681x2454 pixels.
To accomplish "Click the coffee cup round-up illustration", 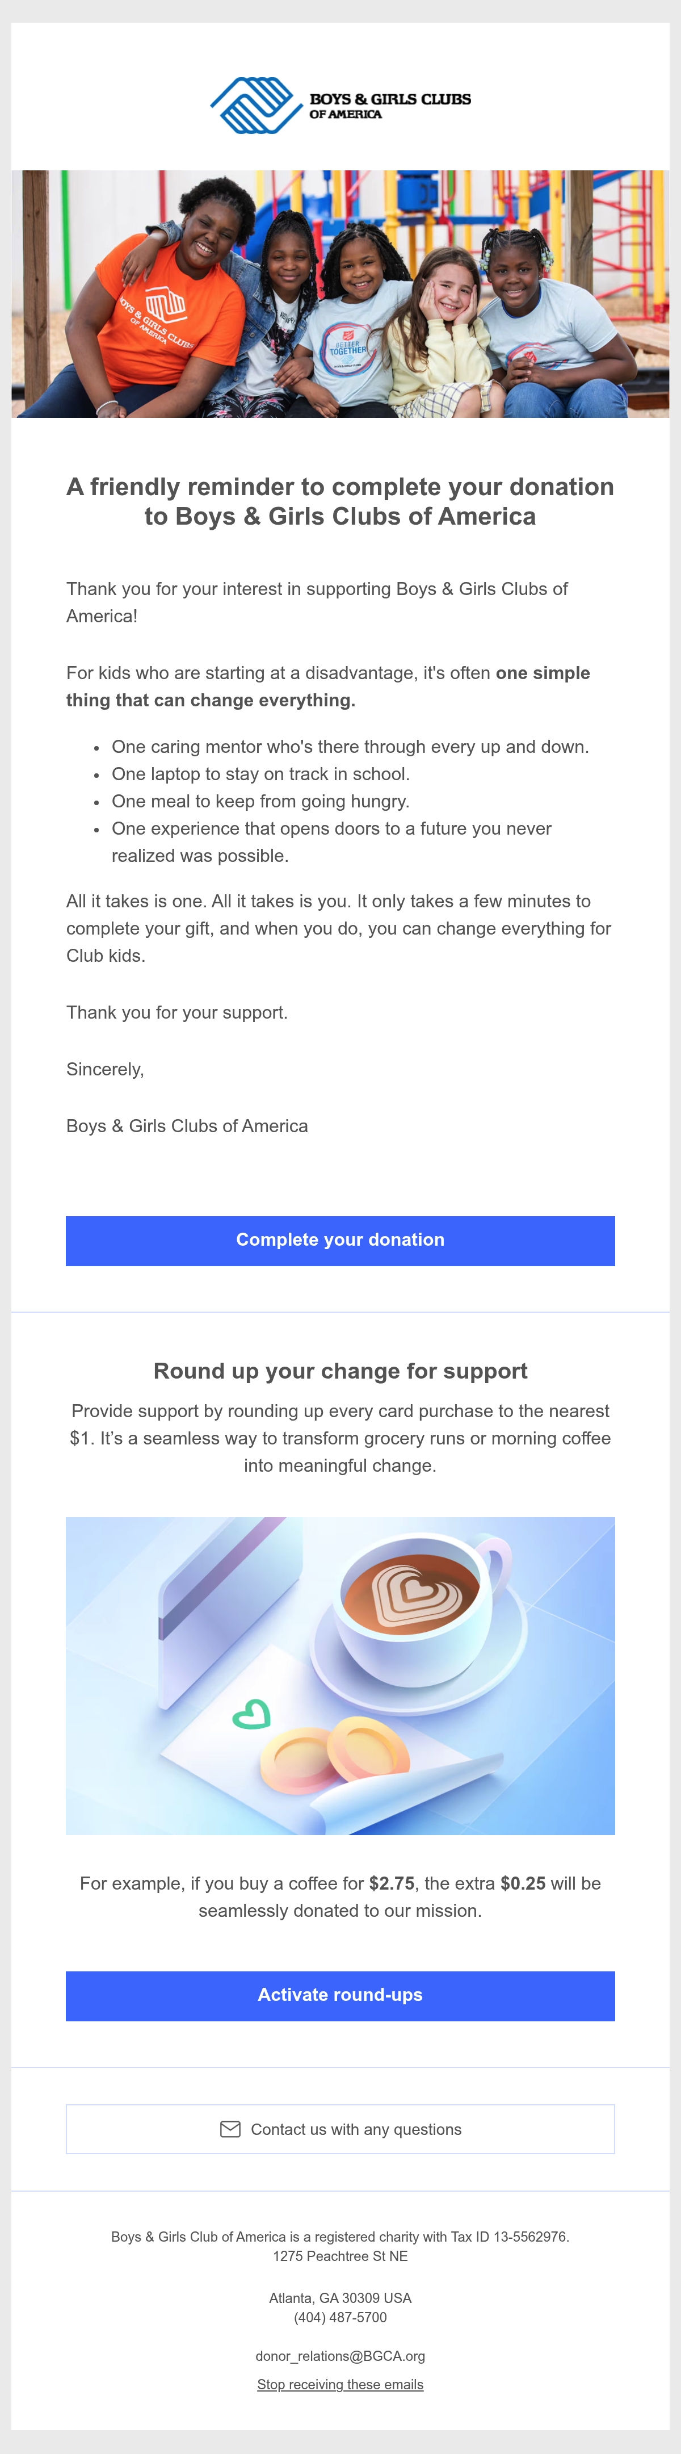I will [340, 1676].
